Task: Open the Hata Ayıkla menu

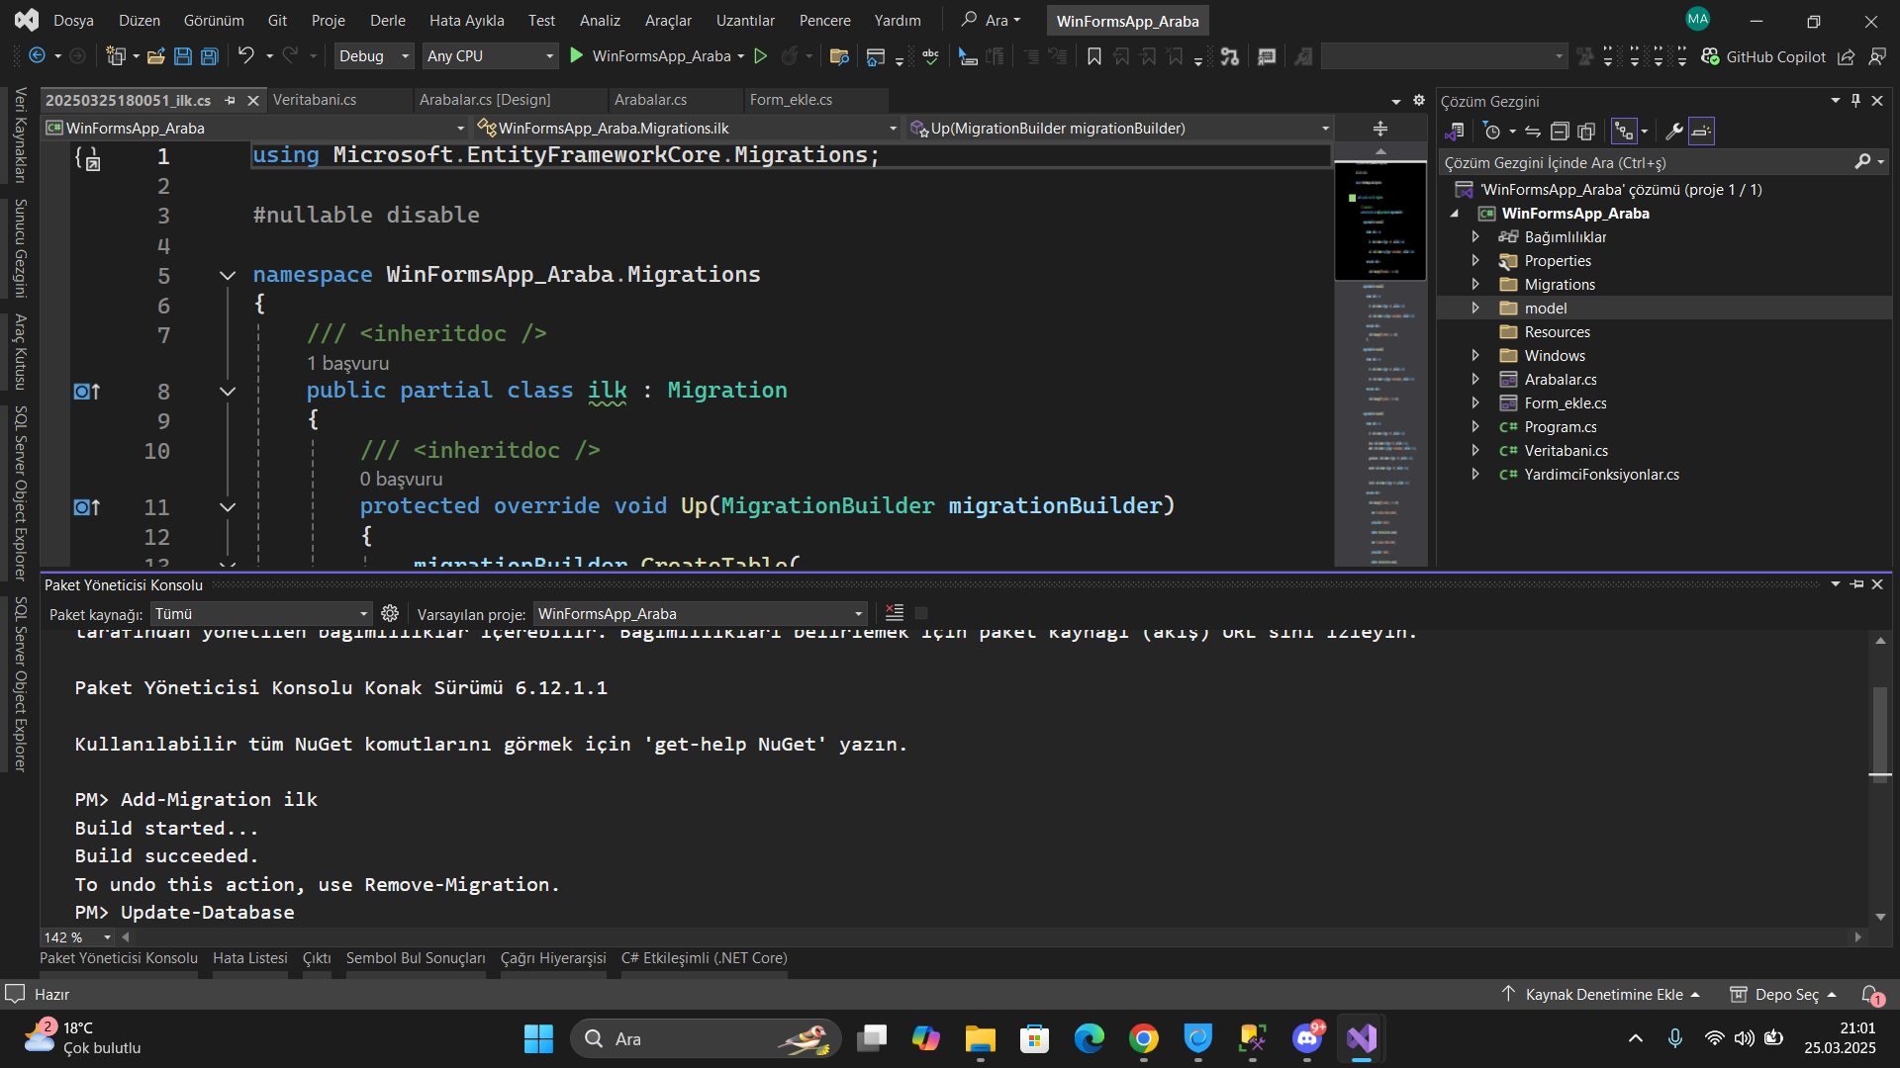Action: pos(466,20)
